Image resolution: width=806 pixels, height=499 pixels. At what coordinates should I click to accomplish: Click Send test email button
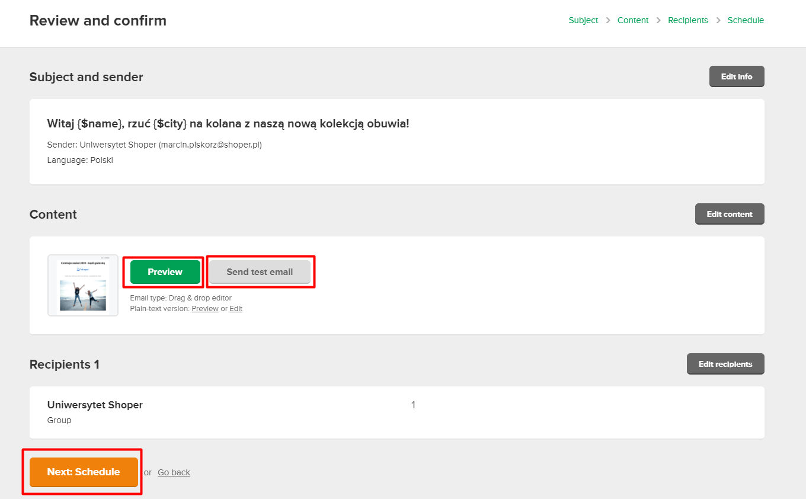260,272
